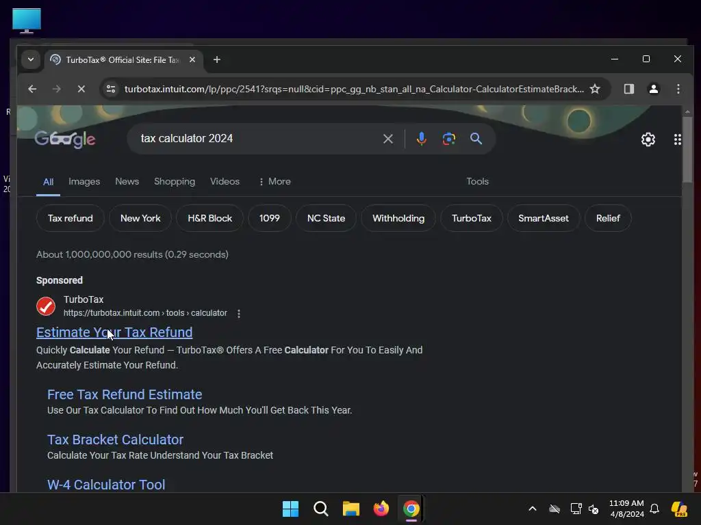701x525 pixels.
Task: Close the TurboTax Official Site tab
Action: coord(192,59)
